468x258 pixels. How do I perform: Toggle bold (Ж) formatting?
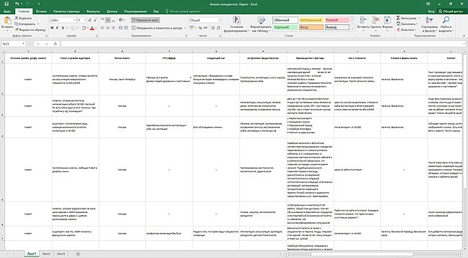point(52,28)
